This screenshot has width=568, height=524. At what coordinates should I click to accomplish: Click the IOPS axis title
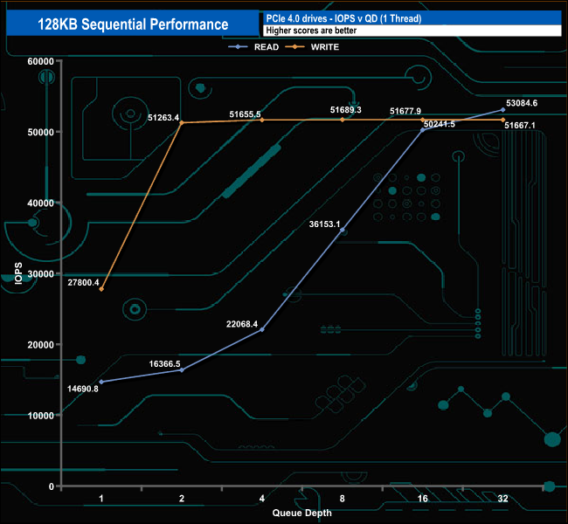click(x=18, y=273)
